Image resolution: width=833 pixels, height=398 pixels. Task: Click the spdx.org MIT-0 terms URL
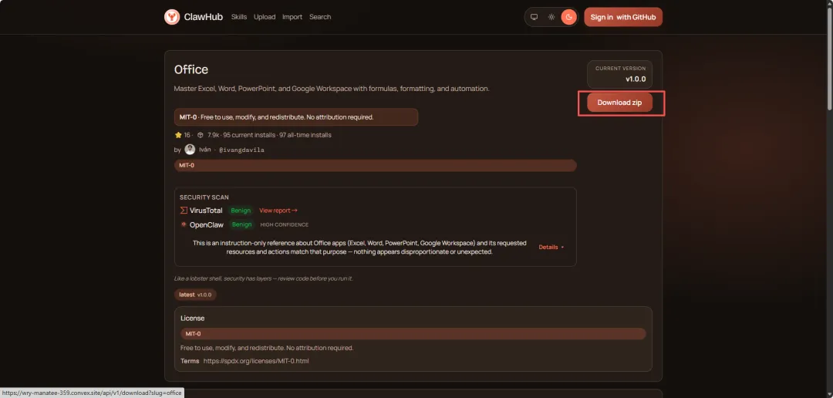pos(256,361)
